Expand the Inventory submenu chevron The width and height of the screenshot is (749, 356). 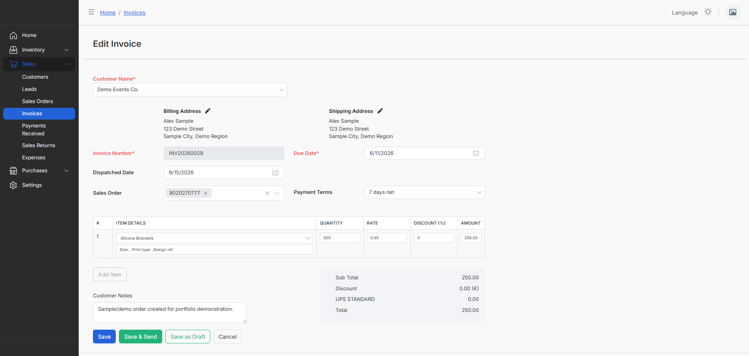tap(67, 50)
